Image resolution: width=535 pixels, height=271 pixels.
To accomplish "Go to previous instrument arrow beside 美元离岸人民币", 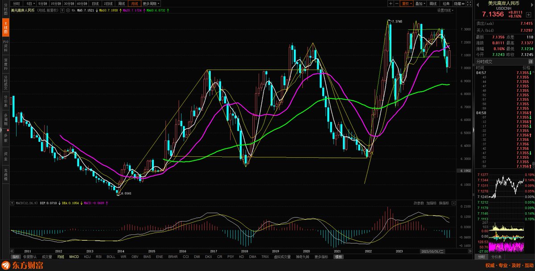I will click(477, 5).
